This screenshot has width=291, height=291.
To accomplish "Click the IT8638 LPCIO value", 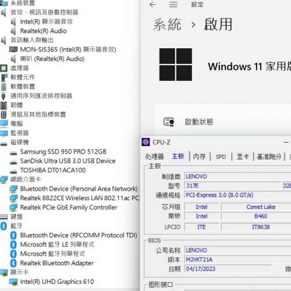I will pyautogui.click(x=261, y=227).
